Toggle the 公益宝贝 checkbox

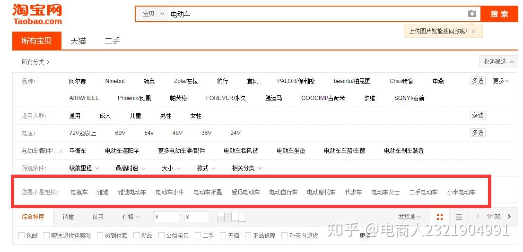coord(161,235)
